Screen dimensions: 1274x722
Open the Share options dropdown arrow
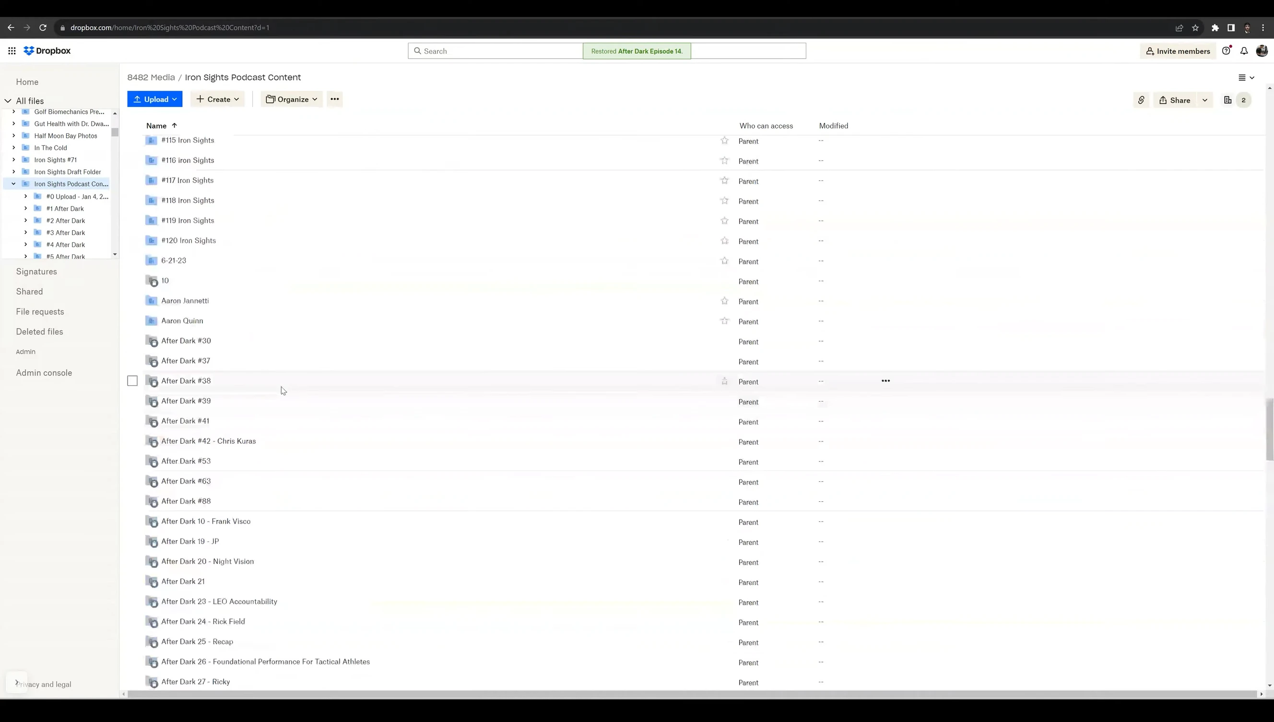(1204, 100)
